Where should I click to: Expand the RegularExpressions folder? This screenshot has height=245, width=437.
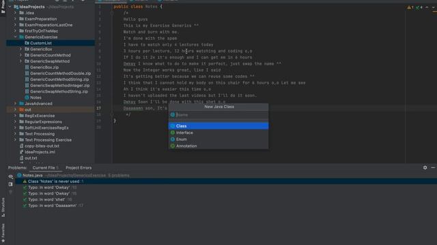coord(15,122)
